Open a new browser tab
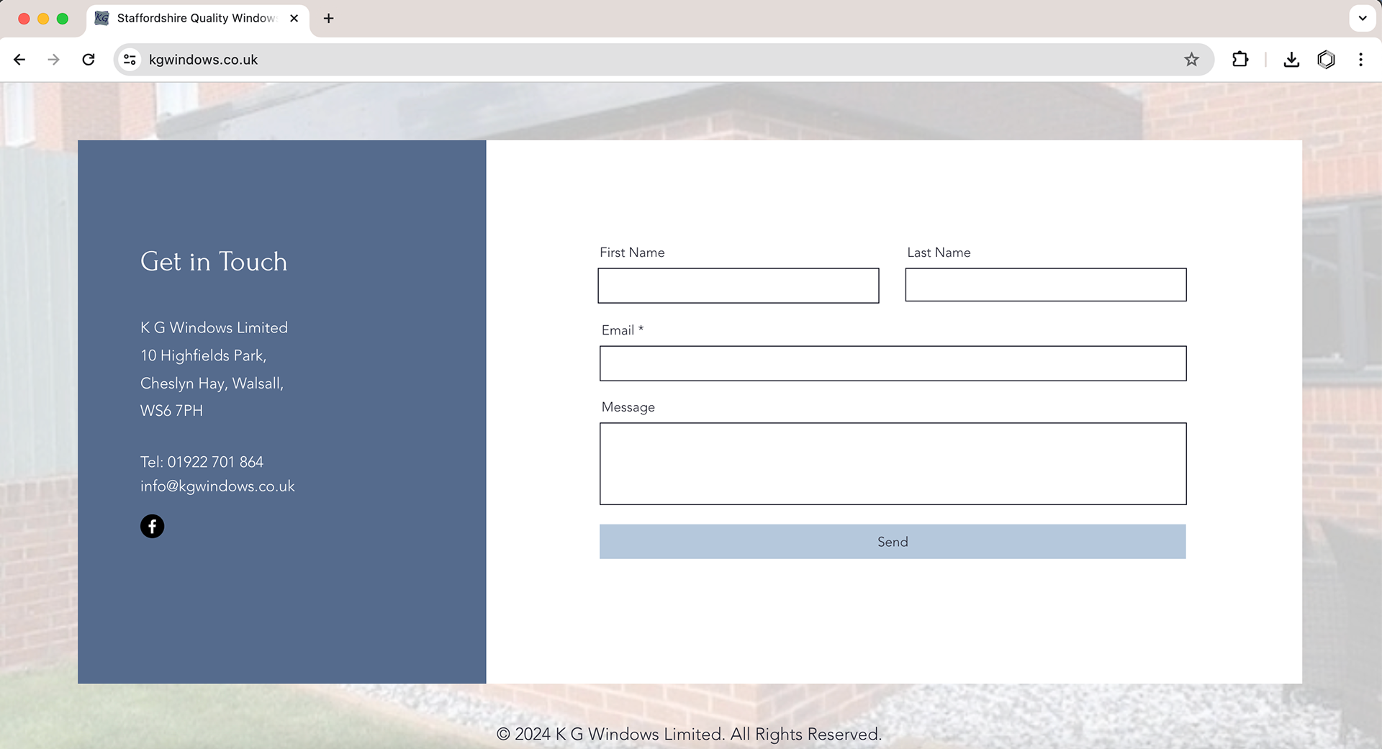Image resolution: width=1382 pixels, height=749 pixels. 329,18
